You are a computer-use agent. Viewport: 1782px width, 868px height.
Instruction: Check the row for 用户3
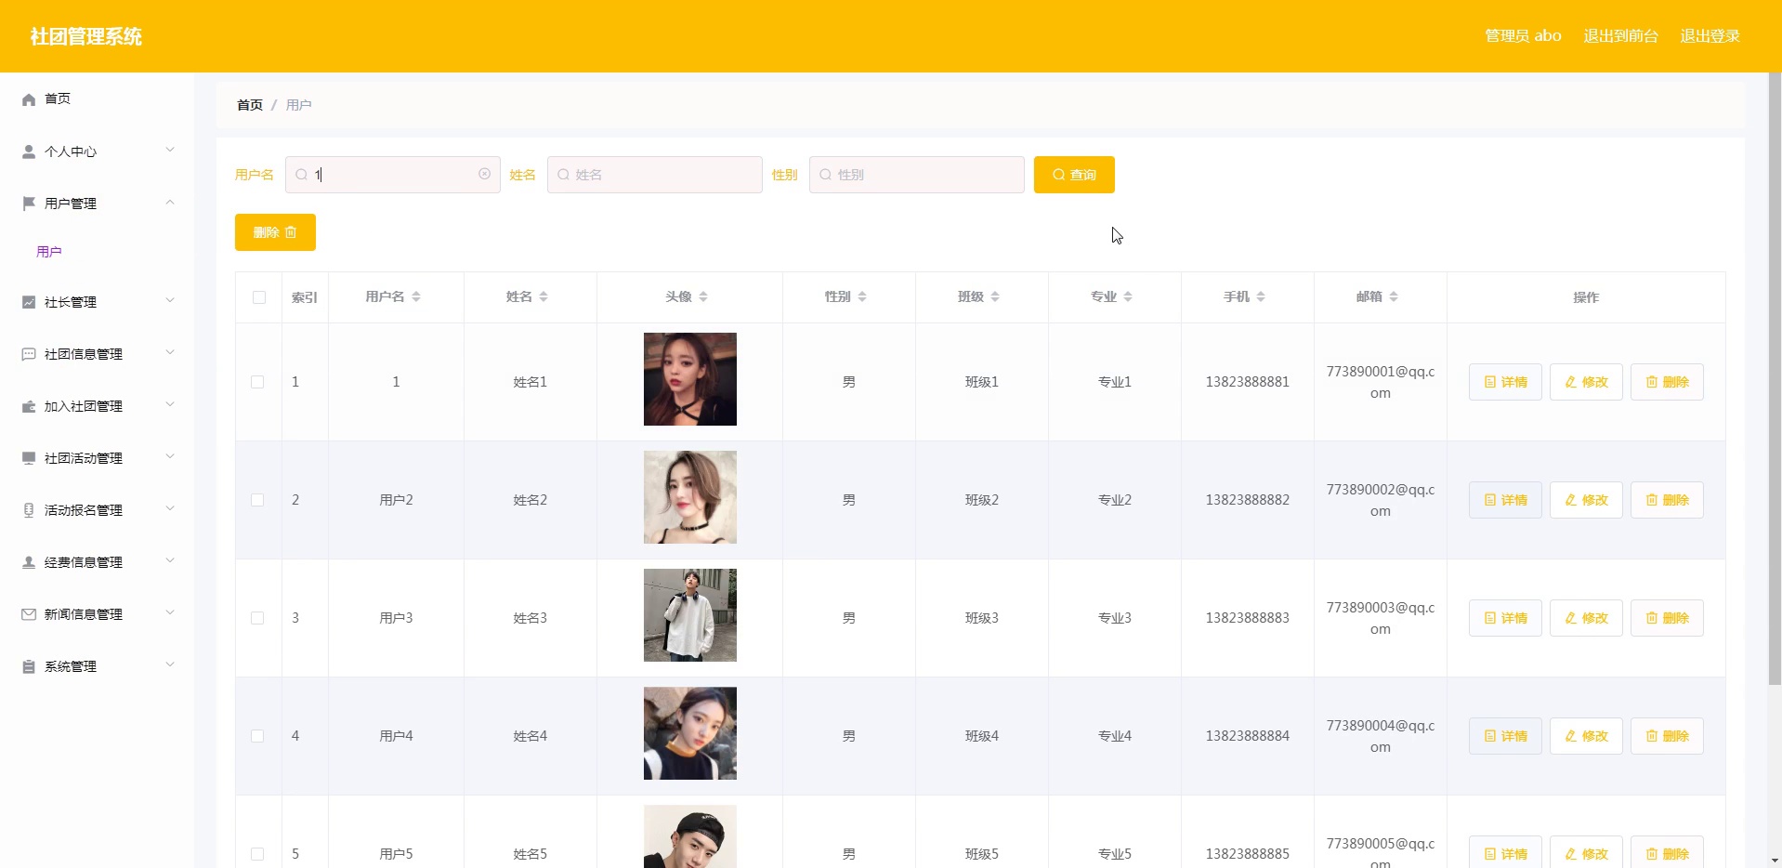[x=257, y=618]
